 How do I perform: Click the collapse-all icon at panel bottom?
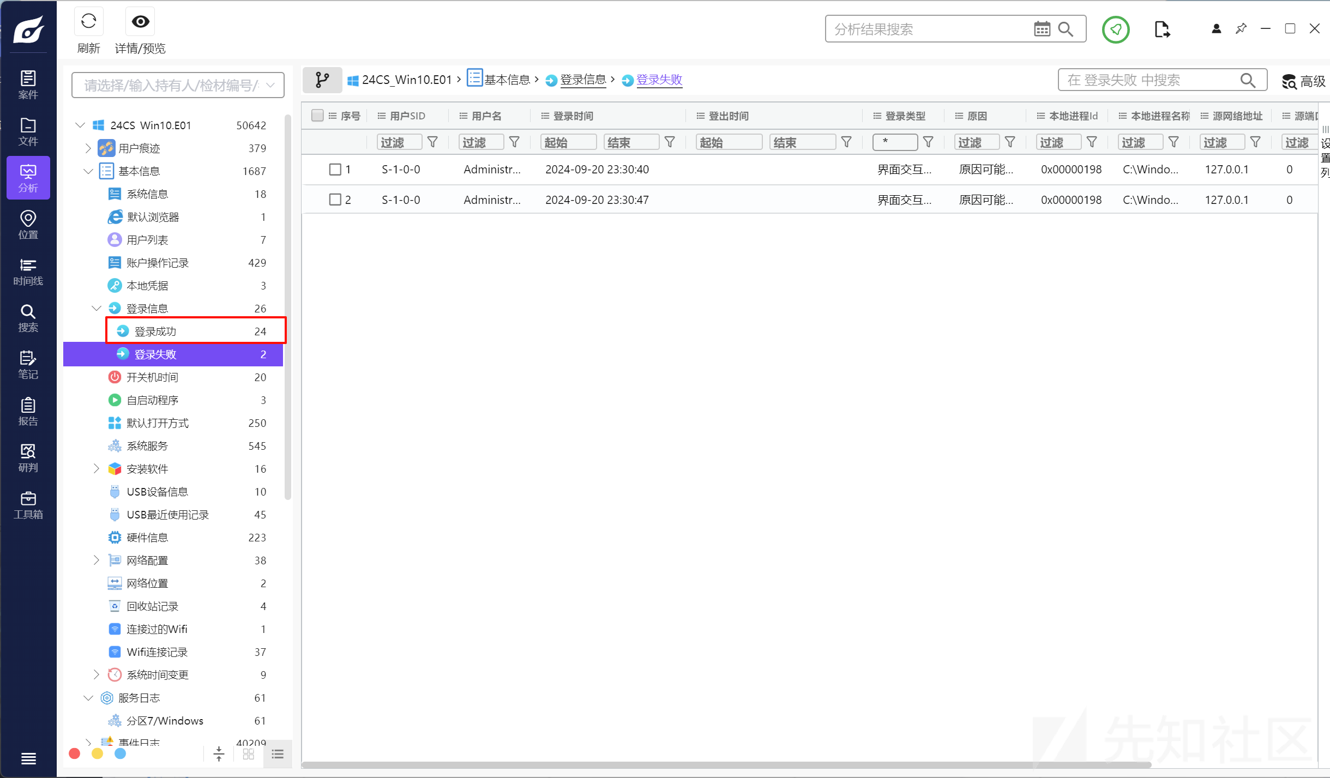[x=219, y=754]
